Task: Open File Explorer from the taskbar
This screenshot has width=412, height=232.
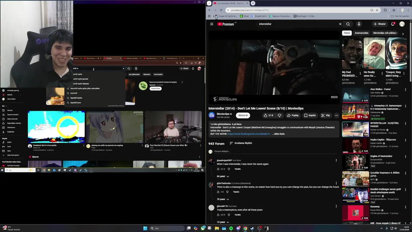Action: (x=217, y=228)
